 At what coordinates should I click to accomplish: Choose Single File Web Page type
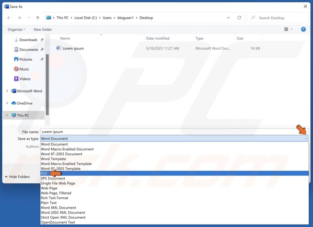174,183
